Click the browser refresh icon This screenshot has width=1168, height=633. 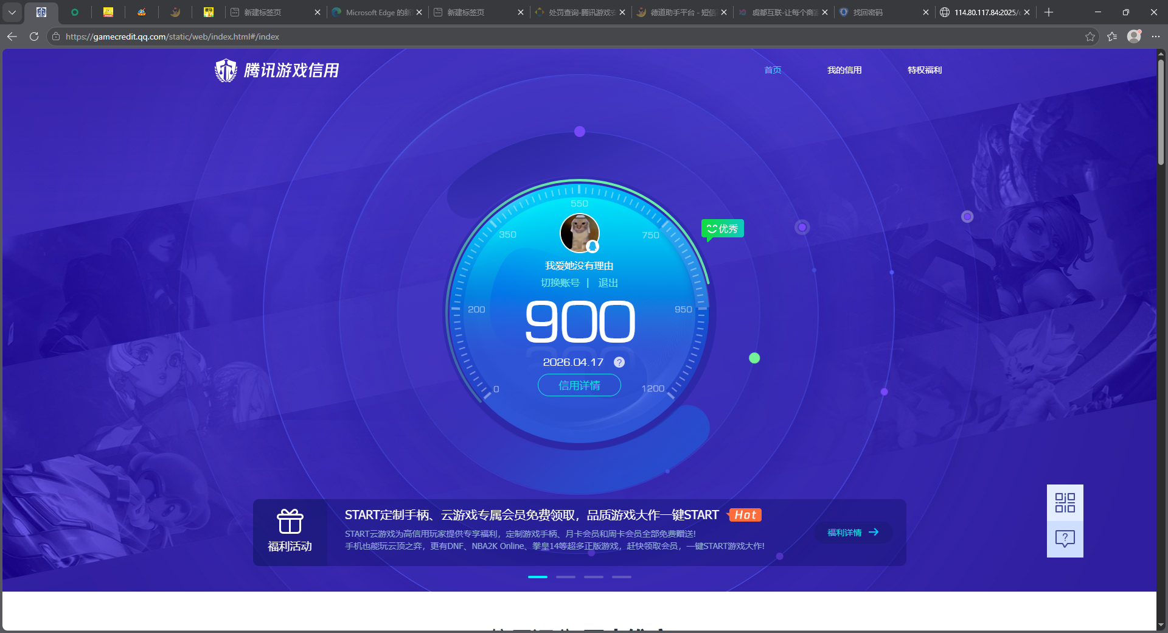click(x=33, y=37)
